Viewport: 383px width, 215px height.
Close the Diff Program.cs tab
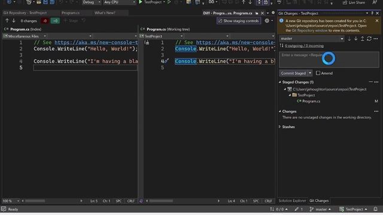tap(262, 13)
